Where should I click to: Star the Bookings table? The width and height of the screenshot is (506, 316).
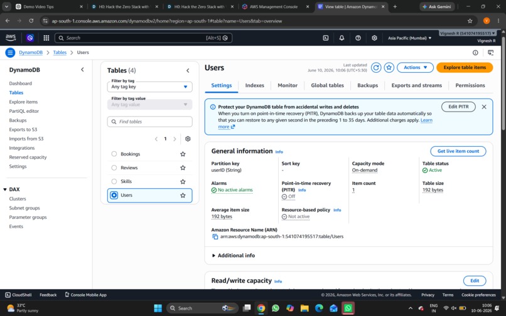(x=183, y=154)
